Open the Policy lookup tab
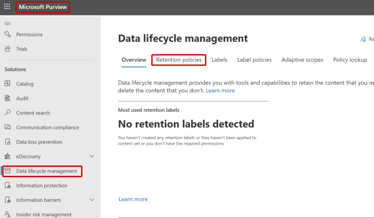 coord(350,60)
